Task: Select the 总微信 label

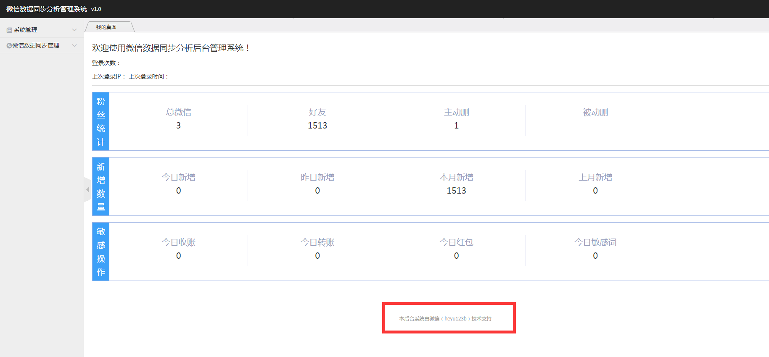Action: click(x=179, y=112)
